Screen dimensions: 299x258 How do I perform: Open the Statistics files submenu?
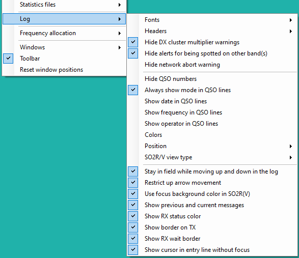point(64,5)
